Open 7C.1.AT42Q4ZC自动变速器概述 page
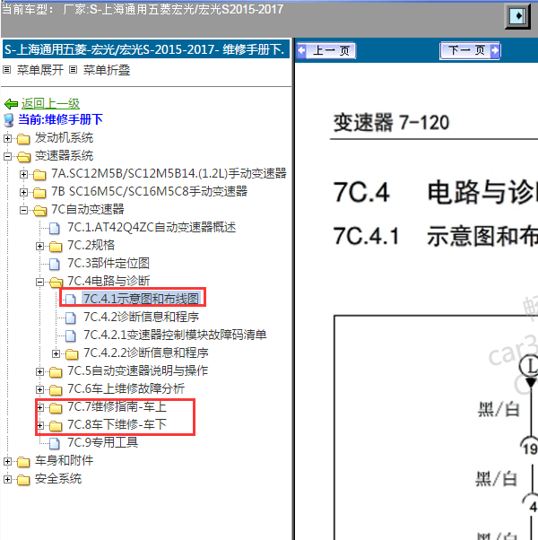This screenshot has height=540, width=538. click(152, 227)
